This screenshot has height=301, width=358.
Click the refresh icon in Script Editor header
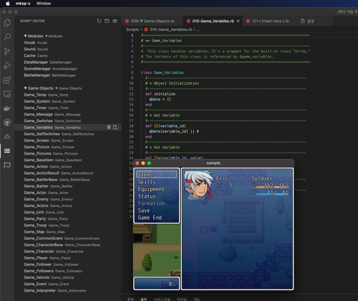pyautogui.click(x=98, y=20)
